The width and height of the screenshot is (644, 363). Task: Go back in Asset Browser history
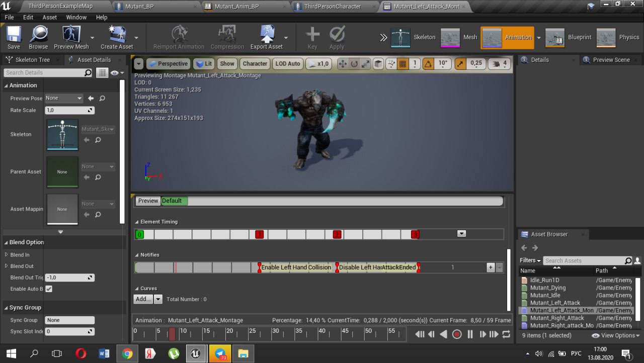524,248
